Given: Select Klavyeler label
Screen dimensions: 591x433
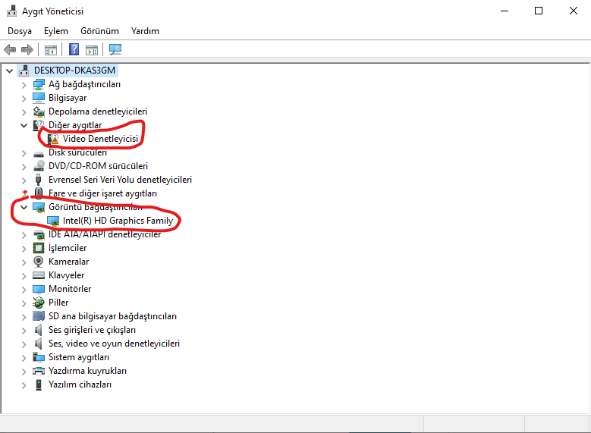Looking at the screenshot, I should pyautogui.click(x=66, y=275).
